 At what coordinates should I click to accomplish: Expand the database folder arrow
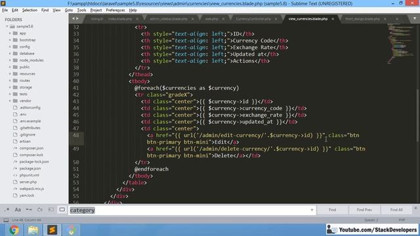pos(10,54)
